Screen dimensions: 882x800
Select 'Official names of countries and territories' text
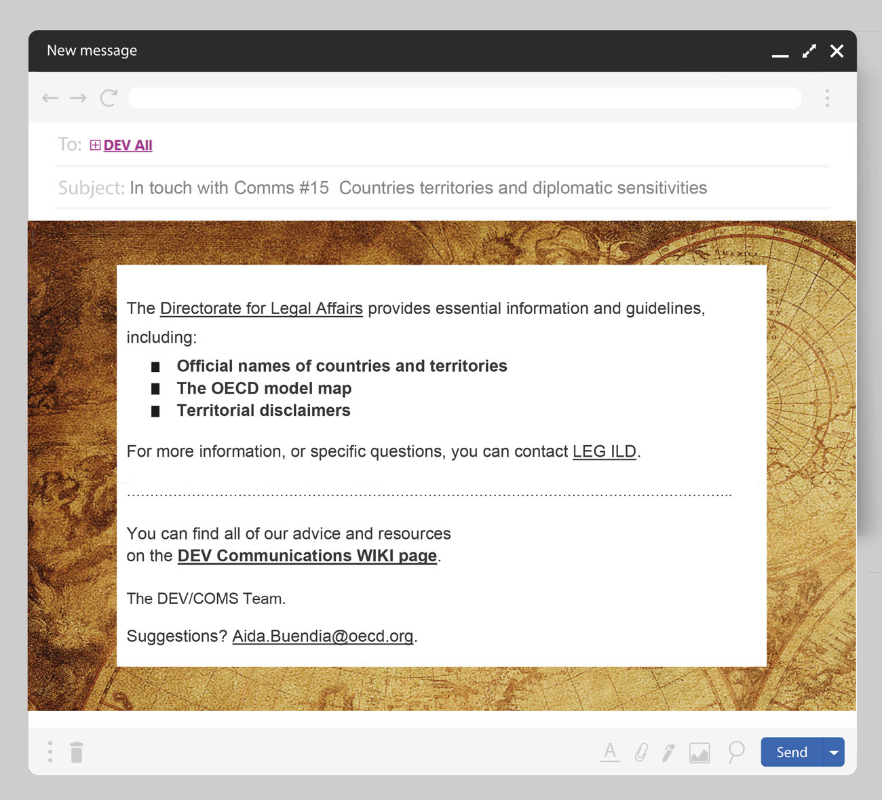click(342, 366)
